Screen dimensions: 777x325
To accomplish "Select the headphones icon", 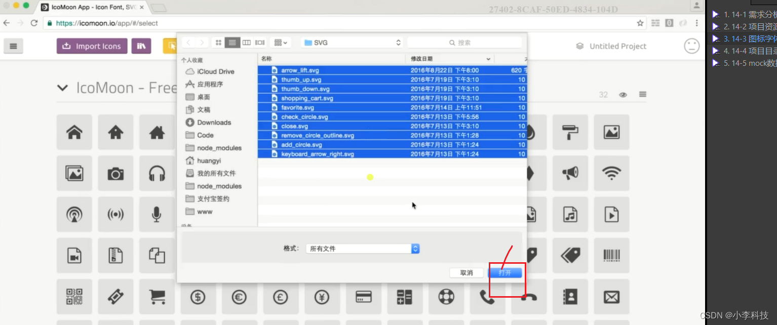I will pyautogui.click(x=157, y=174).
